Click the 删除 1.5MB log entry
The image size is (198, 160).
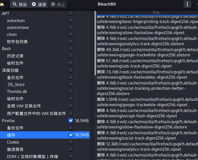tap(147, 102)
